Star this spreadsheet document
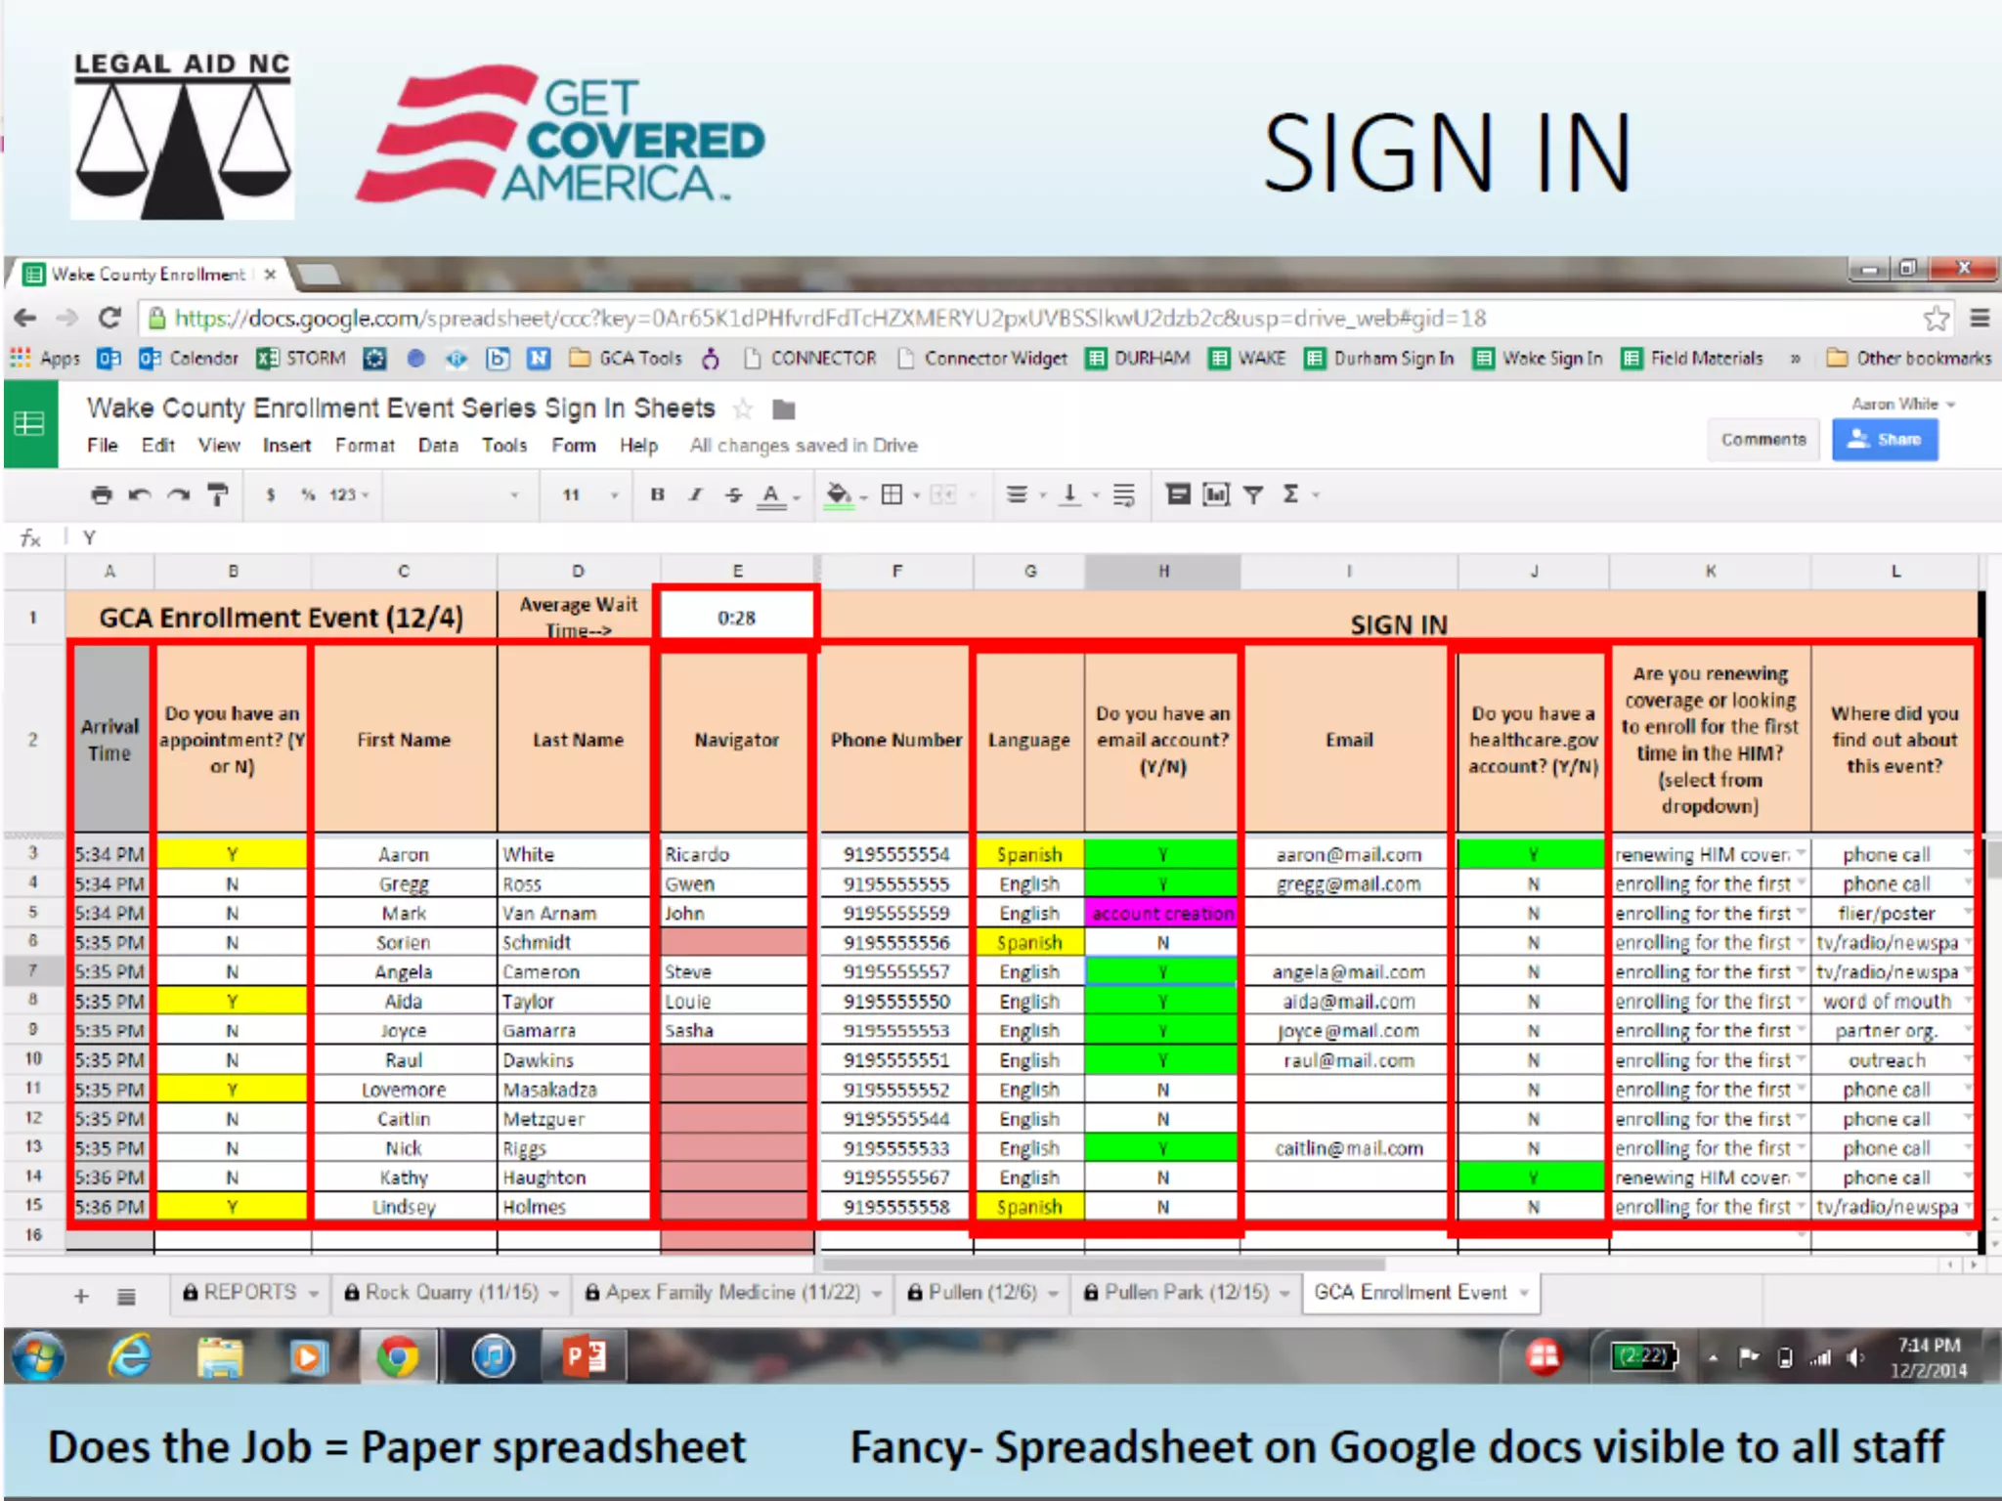 (x=743, y=408)
